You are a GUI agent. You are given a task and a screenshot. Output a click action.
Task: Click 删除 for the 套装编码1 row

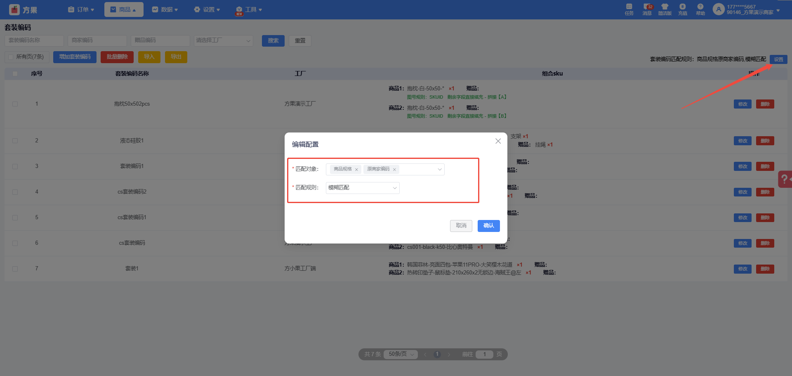pos(765,166)
